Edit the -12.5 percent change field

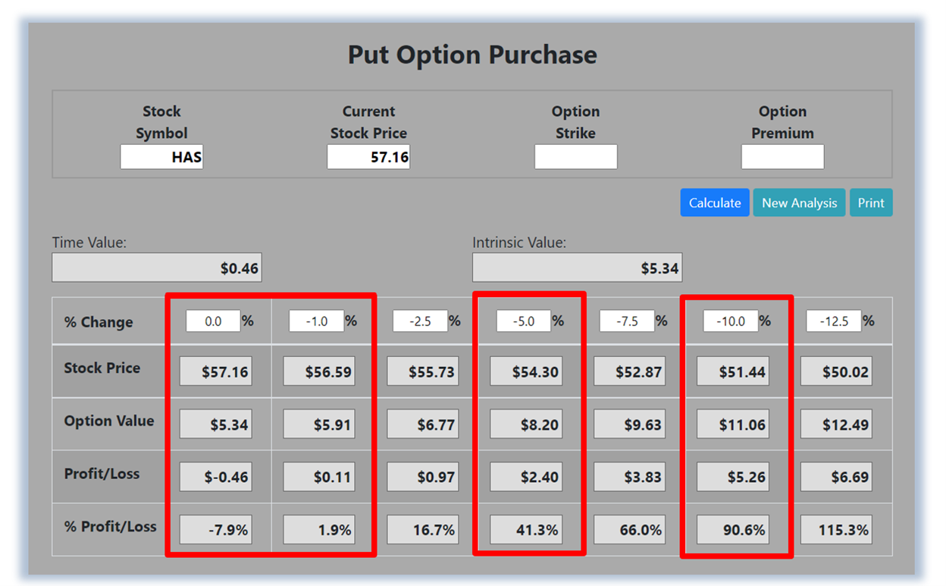[x=834, y=321]
